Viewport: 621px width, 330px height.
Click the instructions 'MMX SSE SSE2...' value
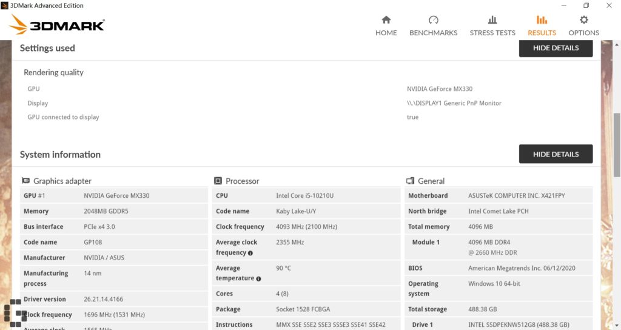point(331,325)
